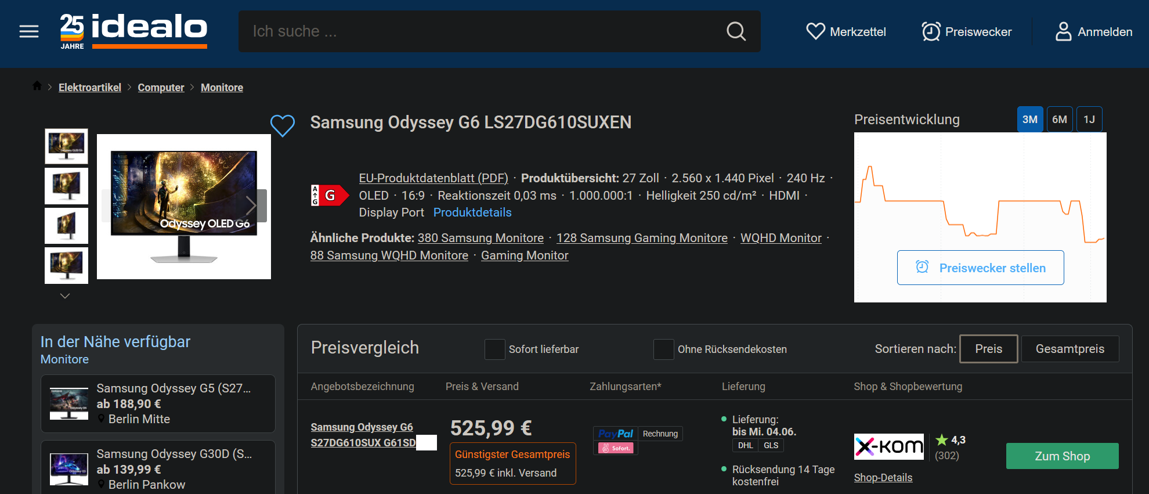Open energy label G icon
The image size is (1149, 494).
click(x=330, y=196)
